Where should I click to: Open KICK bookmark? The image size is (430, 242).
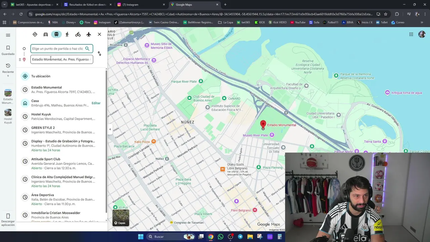point(260,23)
